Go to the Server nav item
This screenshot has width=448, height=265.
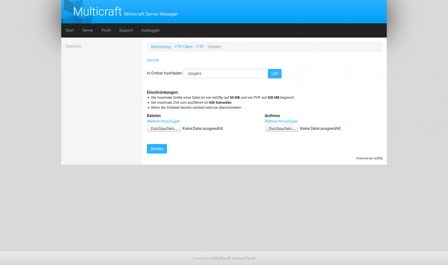(x=88, y=30)
